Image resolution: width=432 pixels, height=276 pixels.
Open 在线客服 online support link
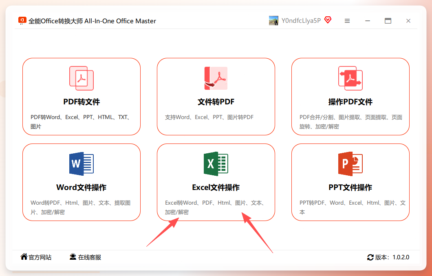[90, 257]
